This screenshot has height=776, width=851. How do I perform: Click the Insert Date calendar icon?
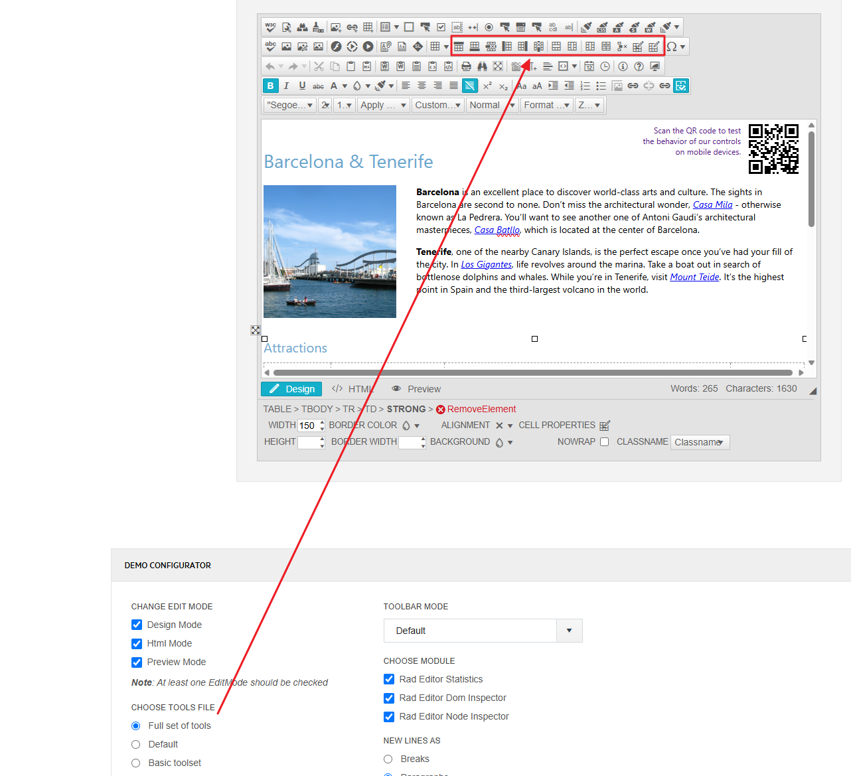589,66
